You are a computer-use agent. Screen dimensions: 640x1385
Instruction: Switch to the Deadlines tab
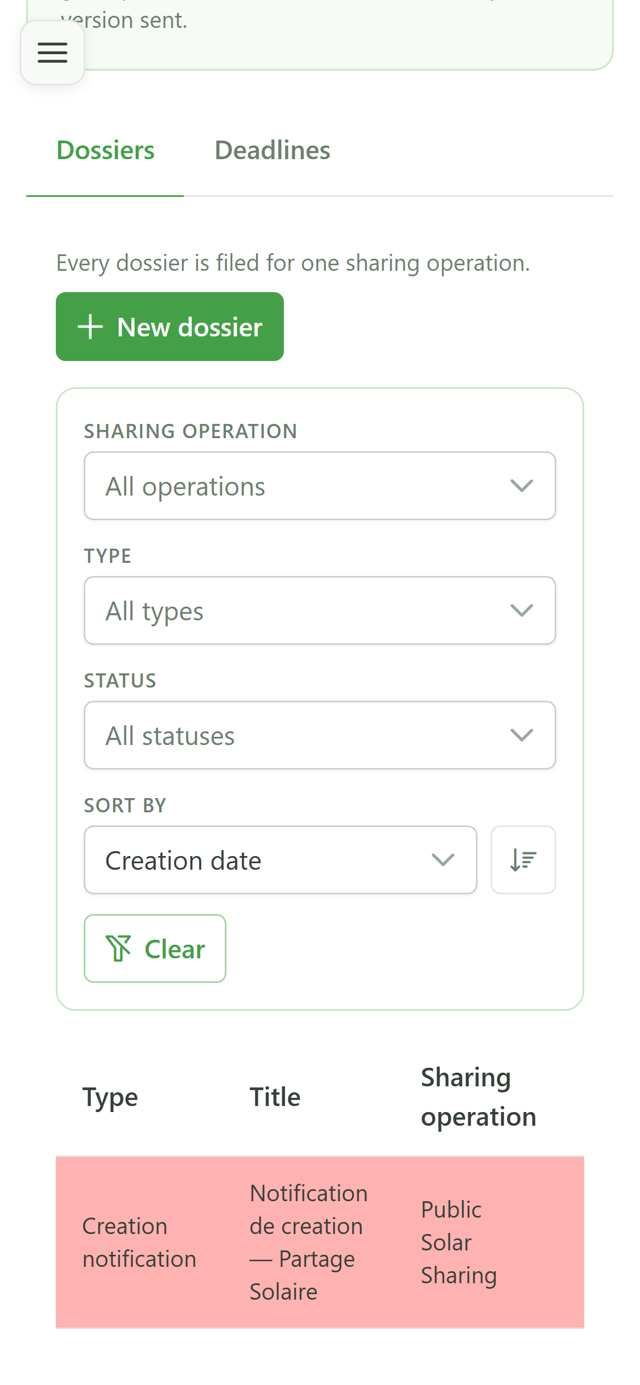(x=272, y=150)
